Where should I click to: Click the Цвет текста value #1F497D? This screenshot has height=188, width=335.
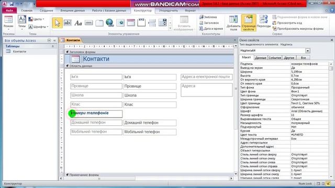pyautogui.click(x=309, y=135)
